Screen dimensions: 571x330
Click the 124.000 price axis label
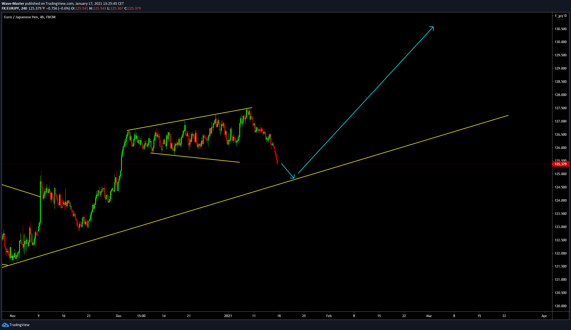click(x=561, y=200)
